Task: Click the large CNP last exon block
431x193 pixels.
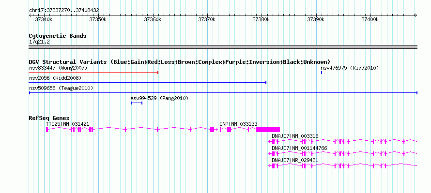Action: tap(268, 130)
